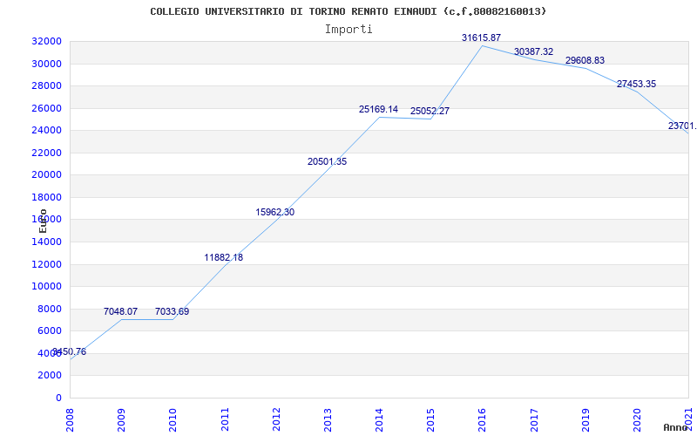Click the x-axis year 2013
This screenshot has height=436, width=697.
328,420
